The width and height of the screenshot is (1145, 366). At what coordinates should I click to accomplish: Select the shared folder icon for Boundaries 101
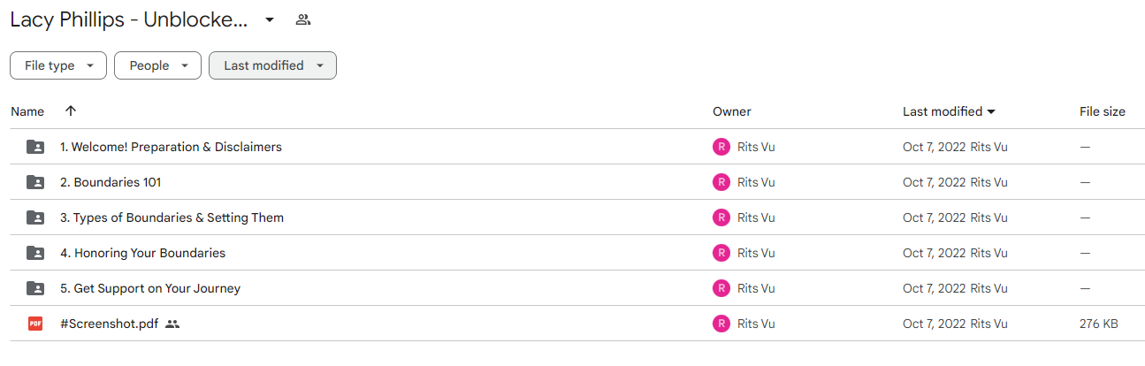point(35,182)
